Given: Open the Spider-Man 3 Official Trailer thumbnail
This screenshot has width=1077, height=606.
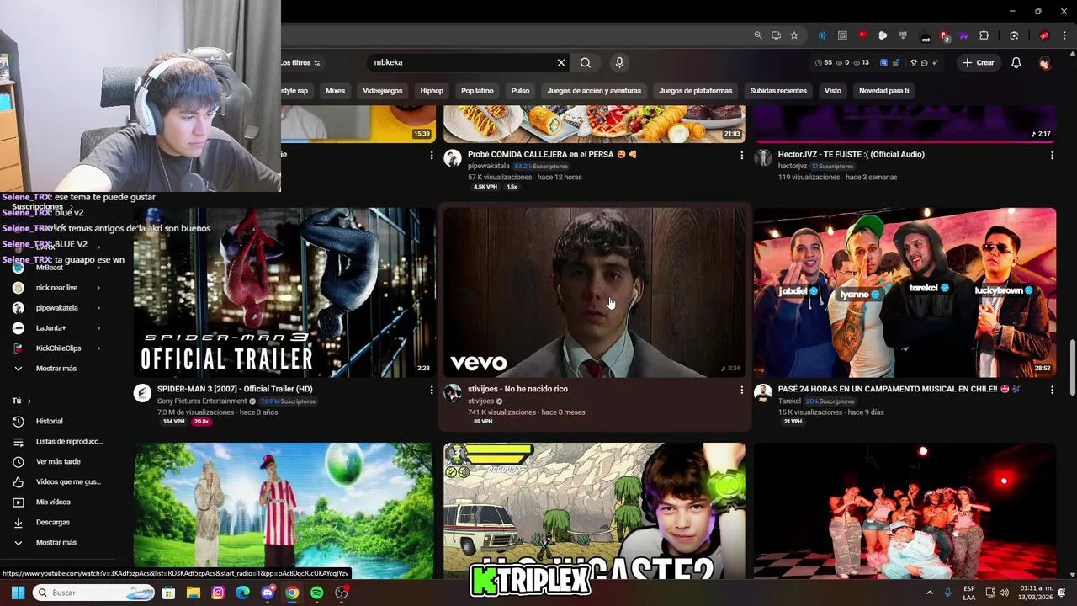Looking at the screenshot, I should tap(284, 292).
